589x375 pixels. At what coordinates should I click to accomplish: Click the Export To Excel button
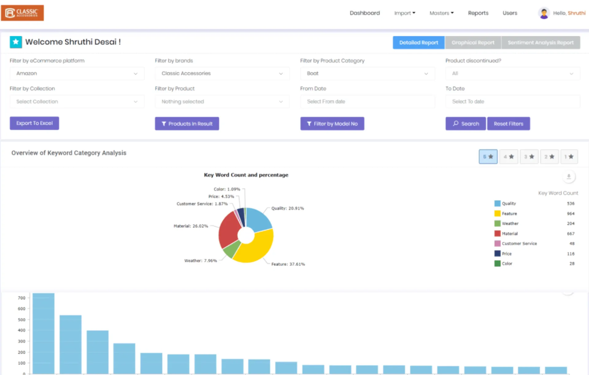coord(34,123)
